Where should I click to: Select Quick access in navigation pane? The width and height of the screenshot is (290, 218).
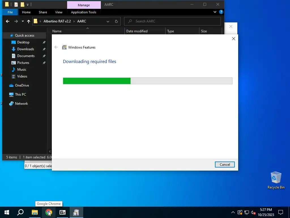coord(24,35)
